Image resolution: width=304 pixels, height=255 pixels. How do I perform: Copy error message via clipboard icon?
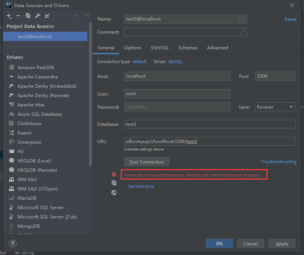[114, 183]
